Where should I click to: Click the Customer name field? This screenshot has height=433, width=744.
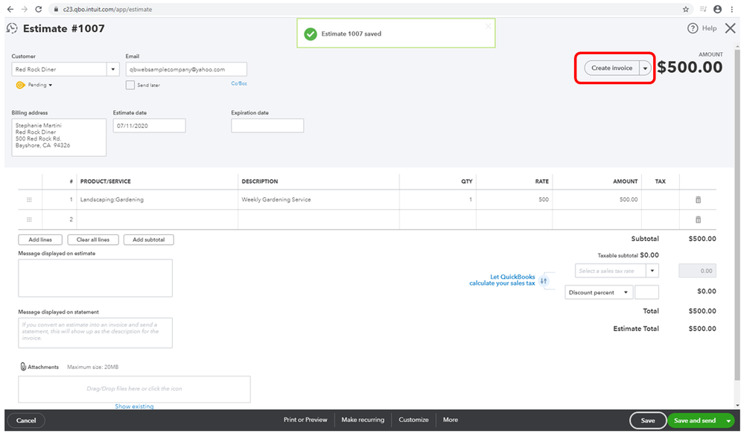(x=60, y=69)
